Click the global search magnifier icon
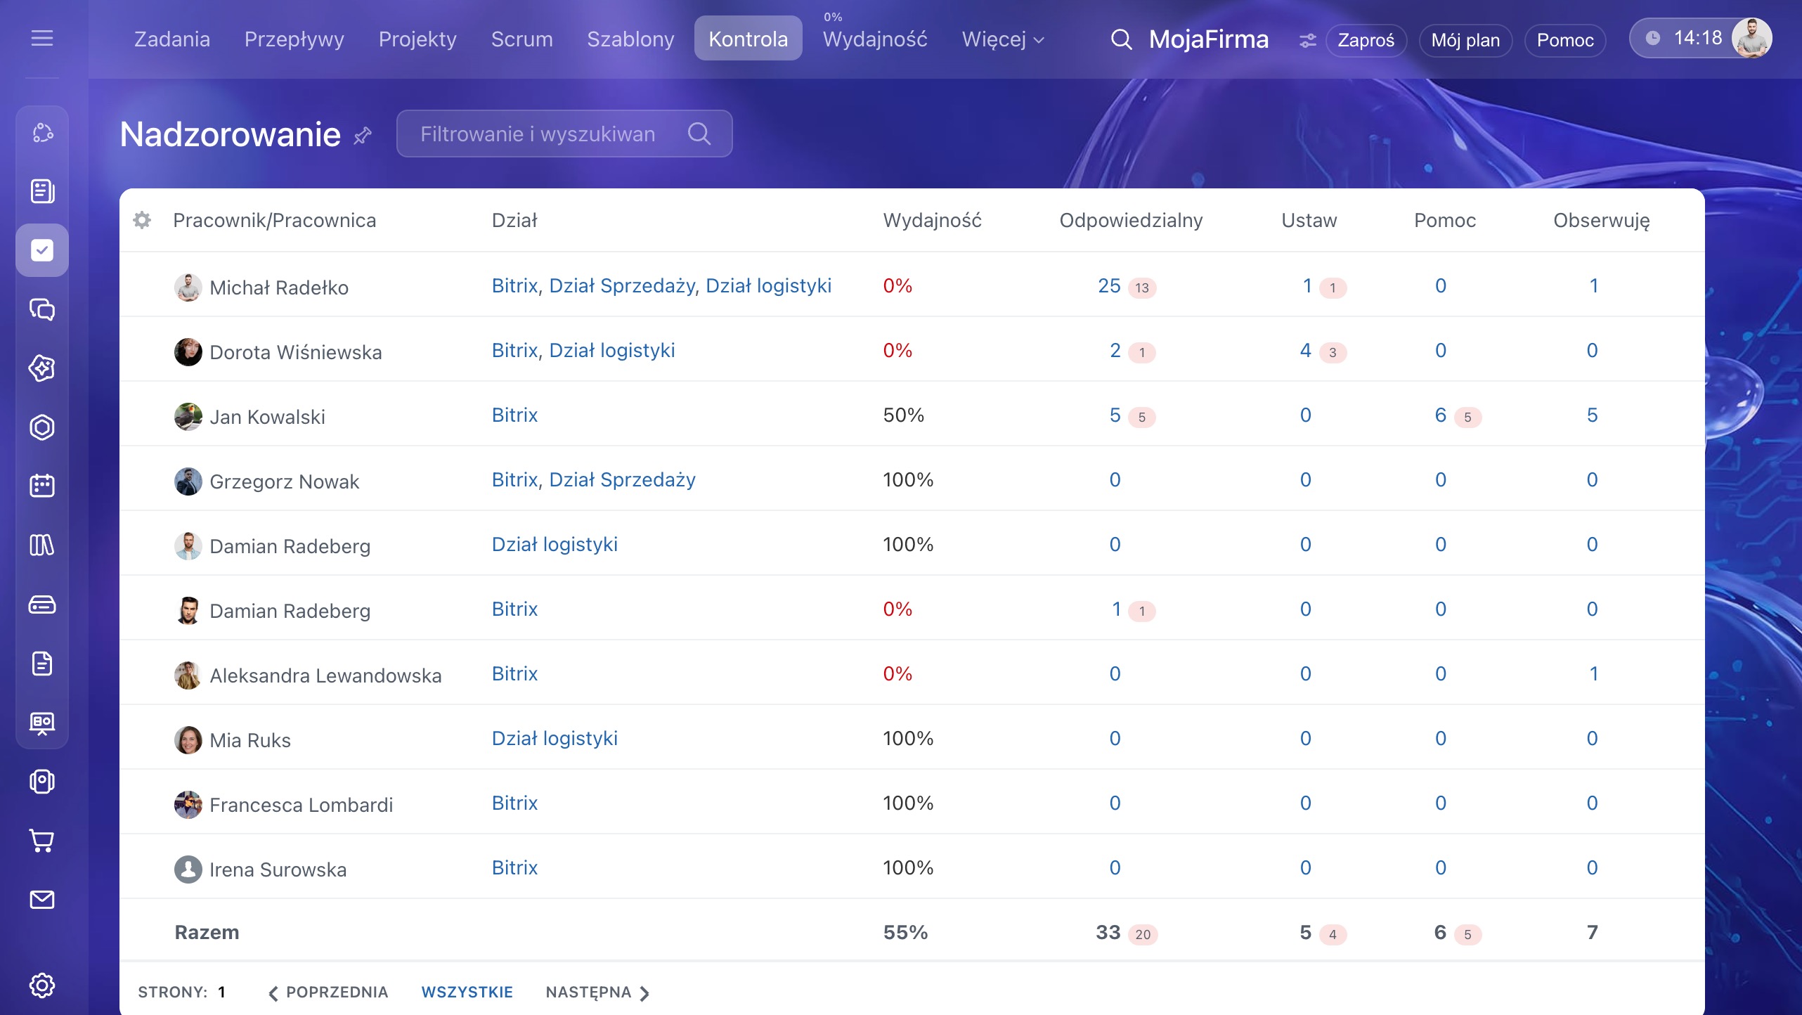Screen dimensions: 1802x1015 coord(1121,39)
